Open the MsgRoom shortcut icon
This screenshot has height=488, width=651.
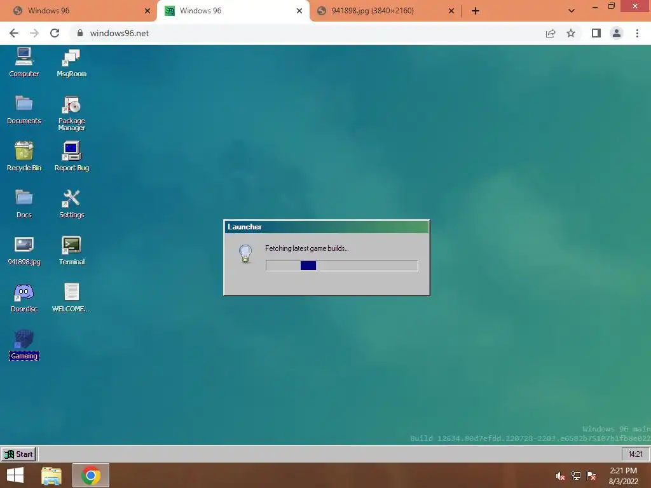(71, 62)
